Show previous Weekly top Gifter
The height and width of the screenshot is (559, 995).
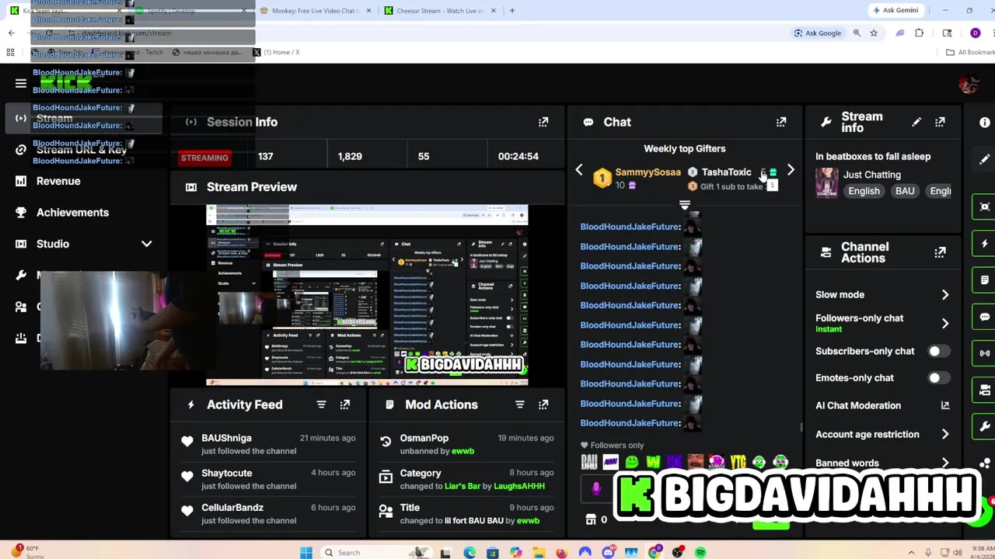[x=578, y=171]
